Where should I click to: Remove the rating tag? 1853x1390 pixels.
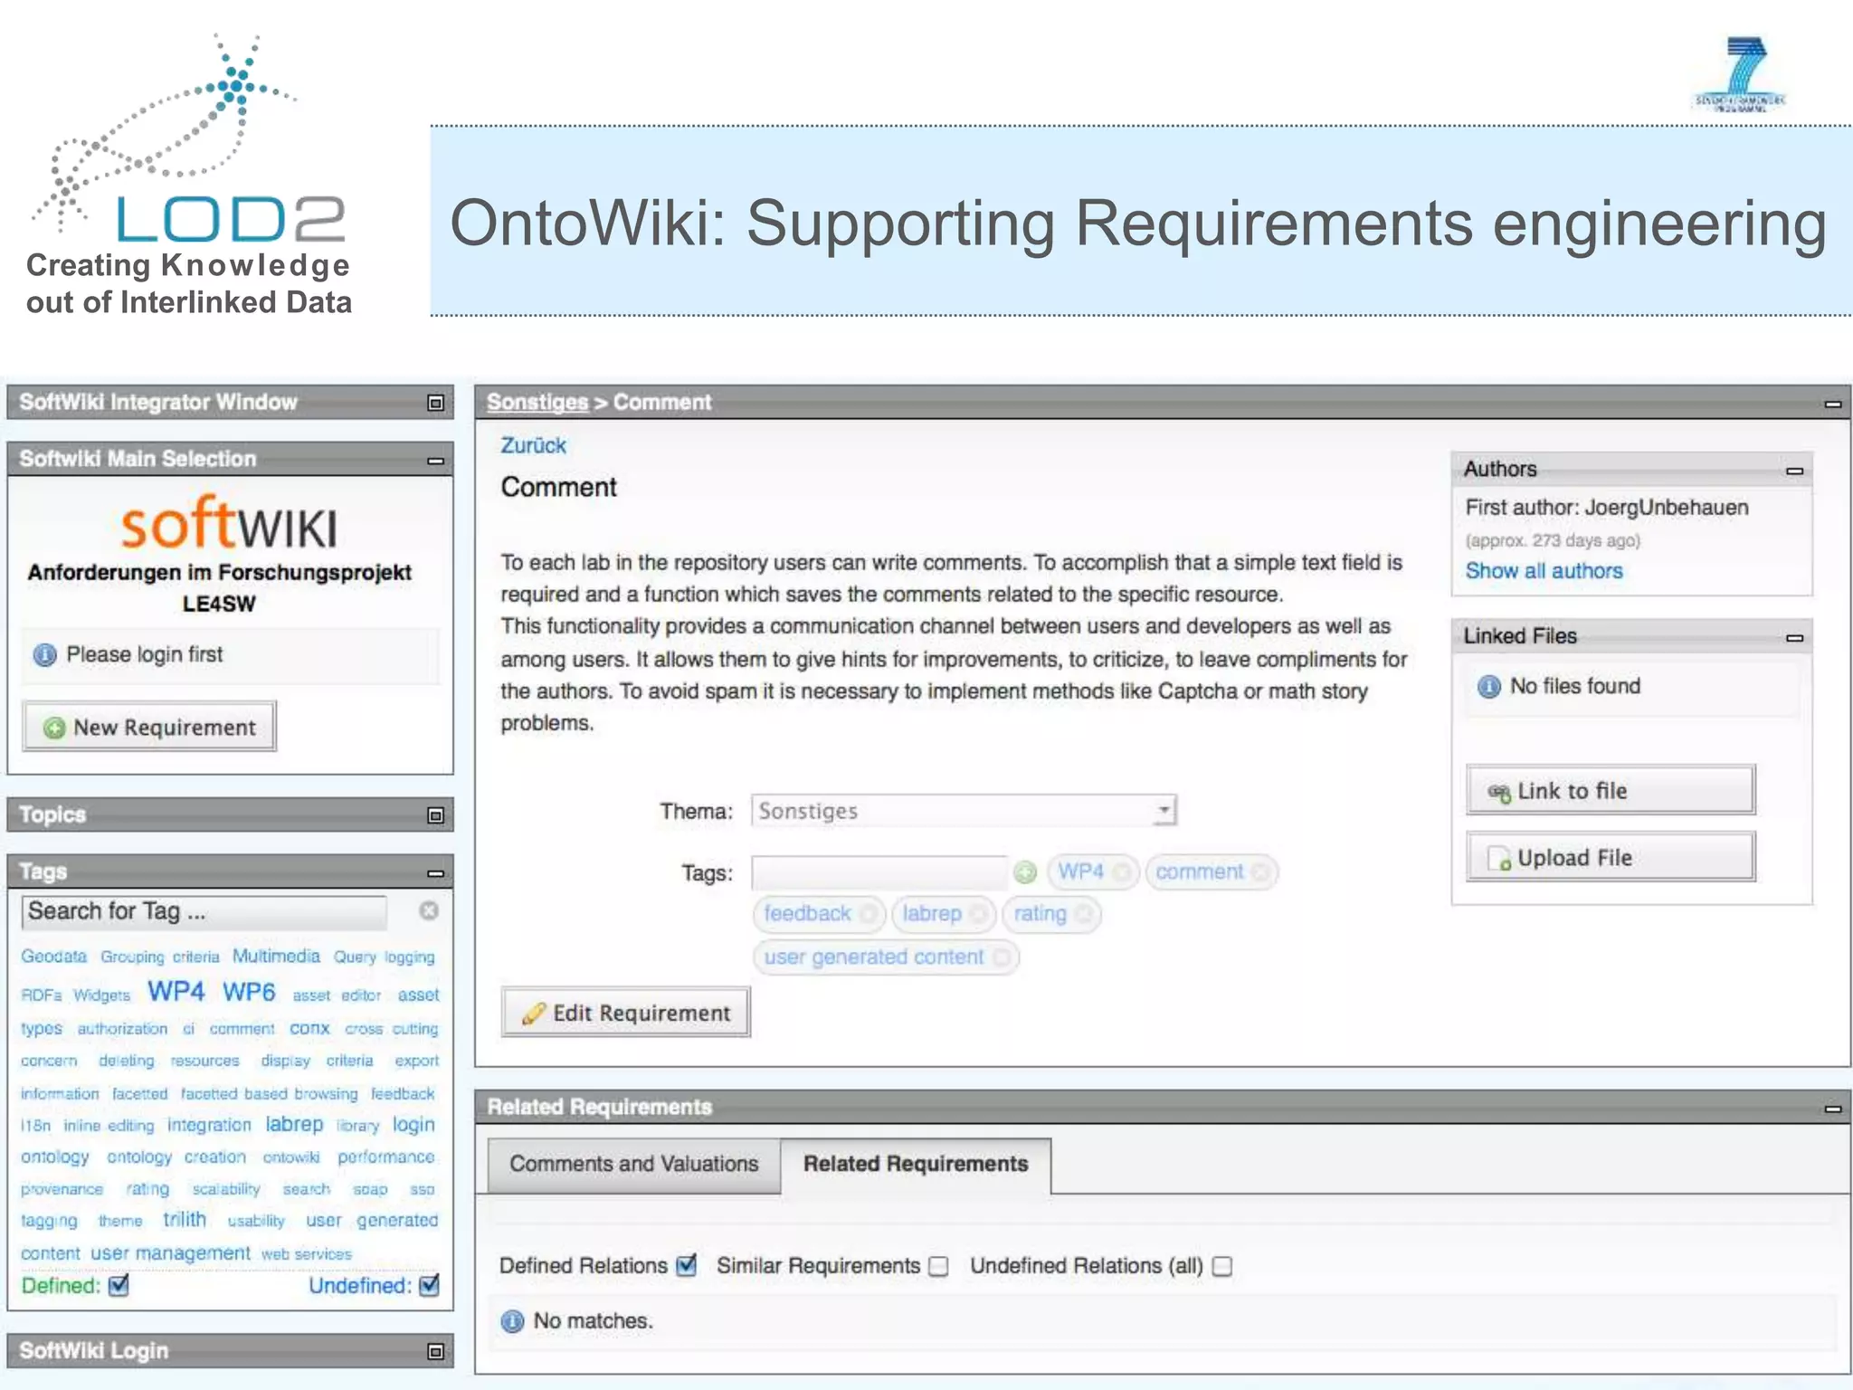(1084, 914)
